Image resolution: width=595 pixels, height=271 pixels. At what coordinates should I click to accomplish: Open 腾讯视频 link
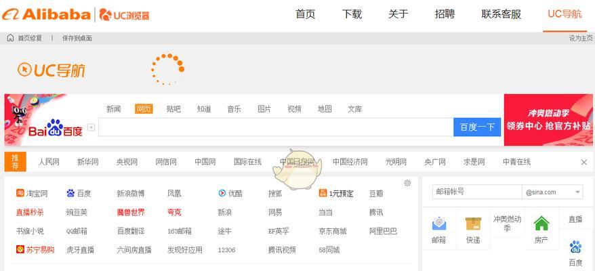click(282, 250)
